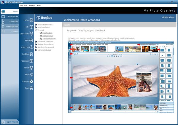Print the page using Print icon
178x125 pixels.
[x=31, y=88]
